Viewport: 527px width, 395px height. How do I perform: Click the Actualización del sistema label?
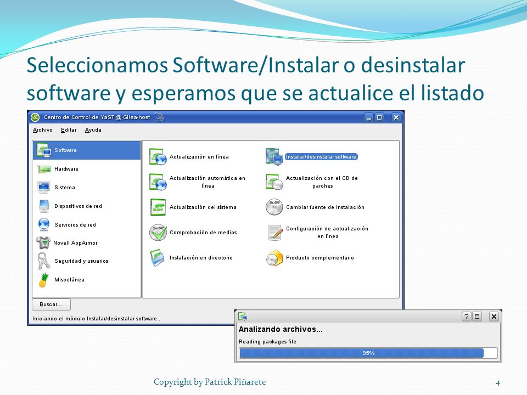click(x=203, y=207)
